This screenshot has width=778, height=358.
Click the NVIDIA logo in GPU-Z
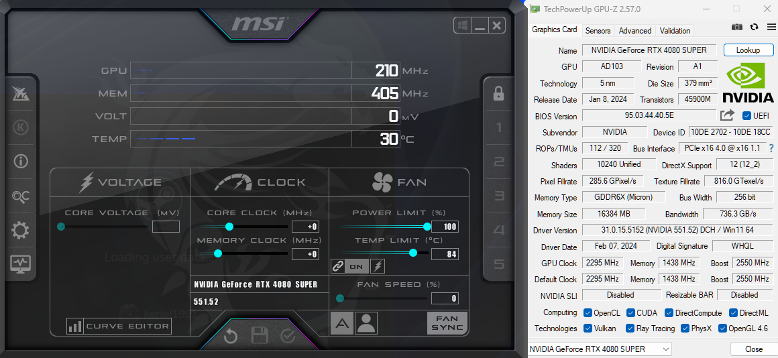tap(748, 83)
